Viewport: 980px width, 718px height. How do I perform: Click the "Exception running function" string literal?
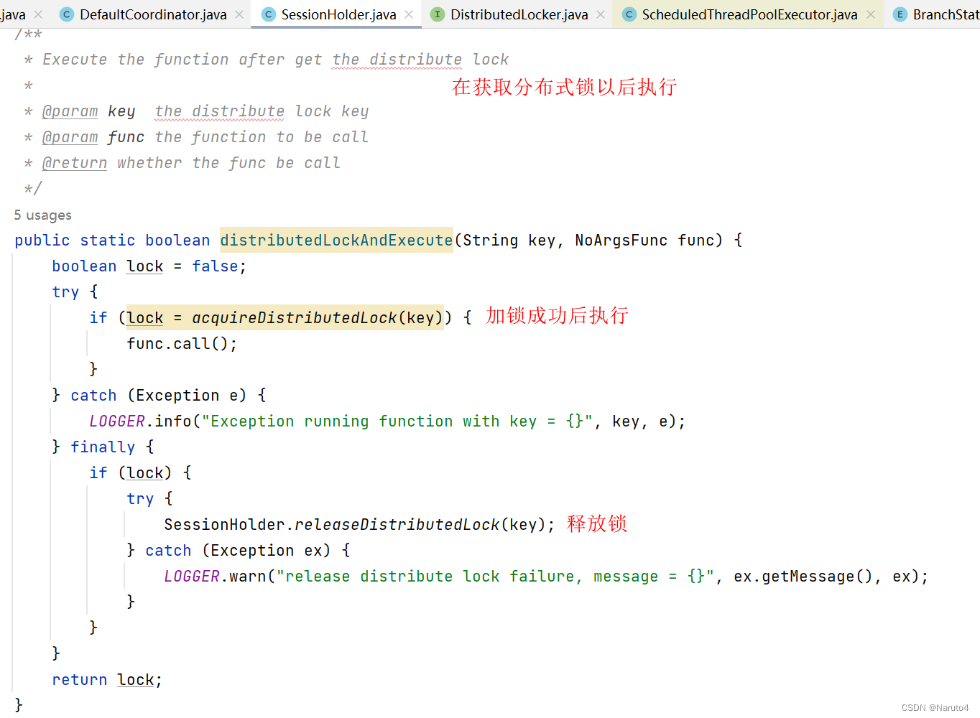[397, 421]
